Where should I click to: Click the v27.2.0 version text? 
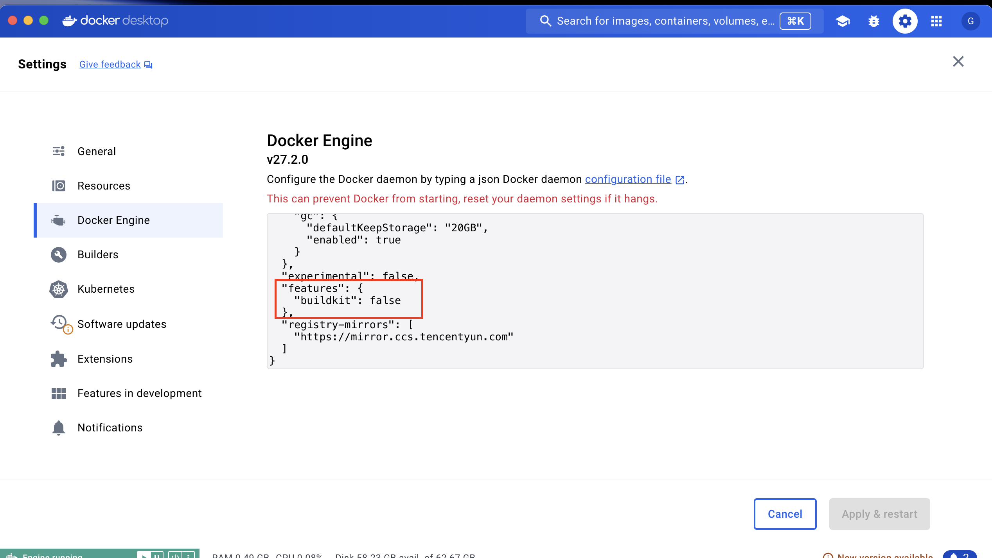[288, 159]
